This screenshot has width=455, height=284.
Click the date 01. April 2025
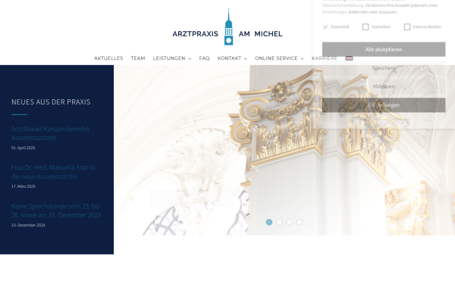pyautogui.click(x=24, y=148)
